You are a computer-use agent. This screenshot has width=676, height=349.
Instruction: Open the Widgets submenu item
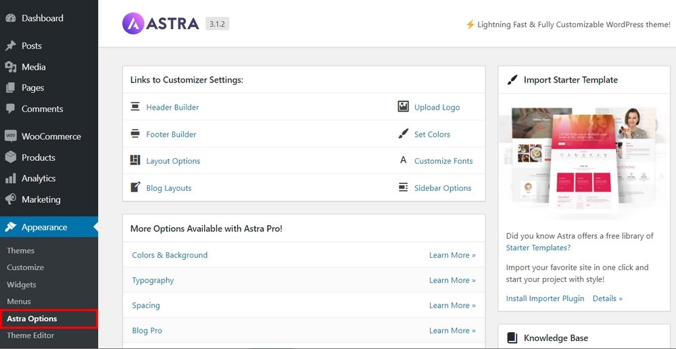[x=22, y=285]
